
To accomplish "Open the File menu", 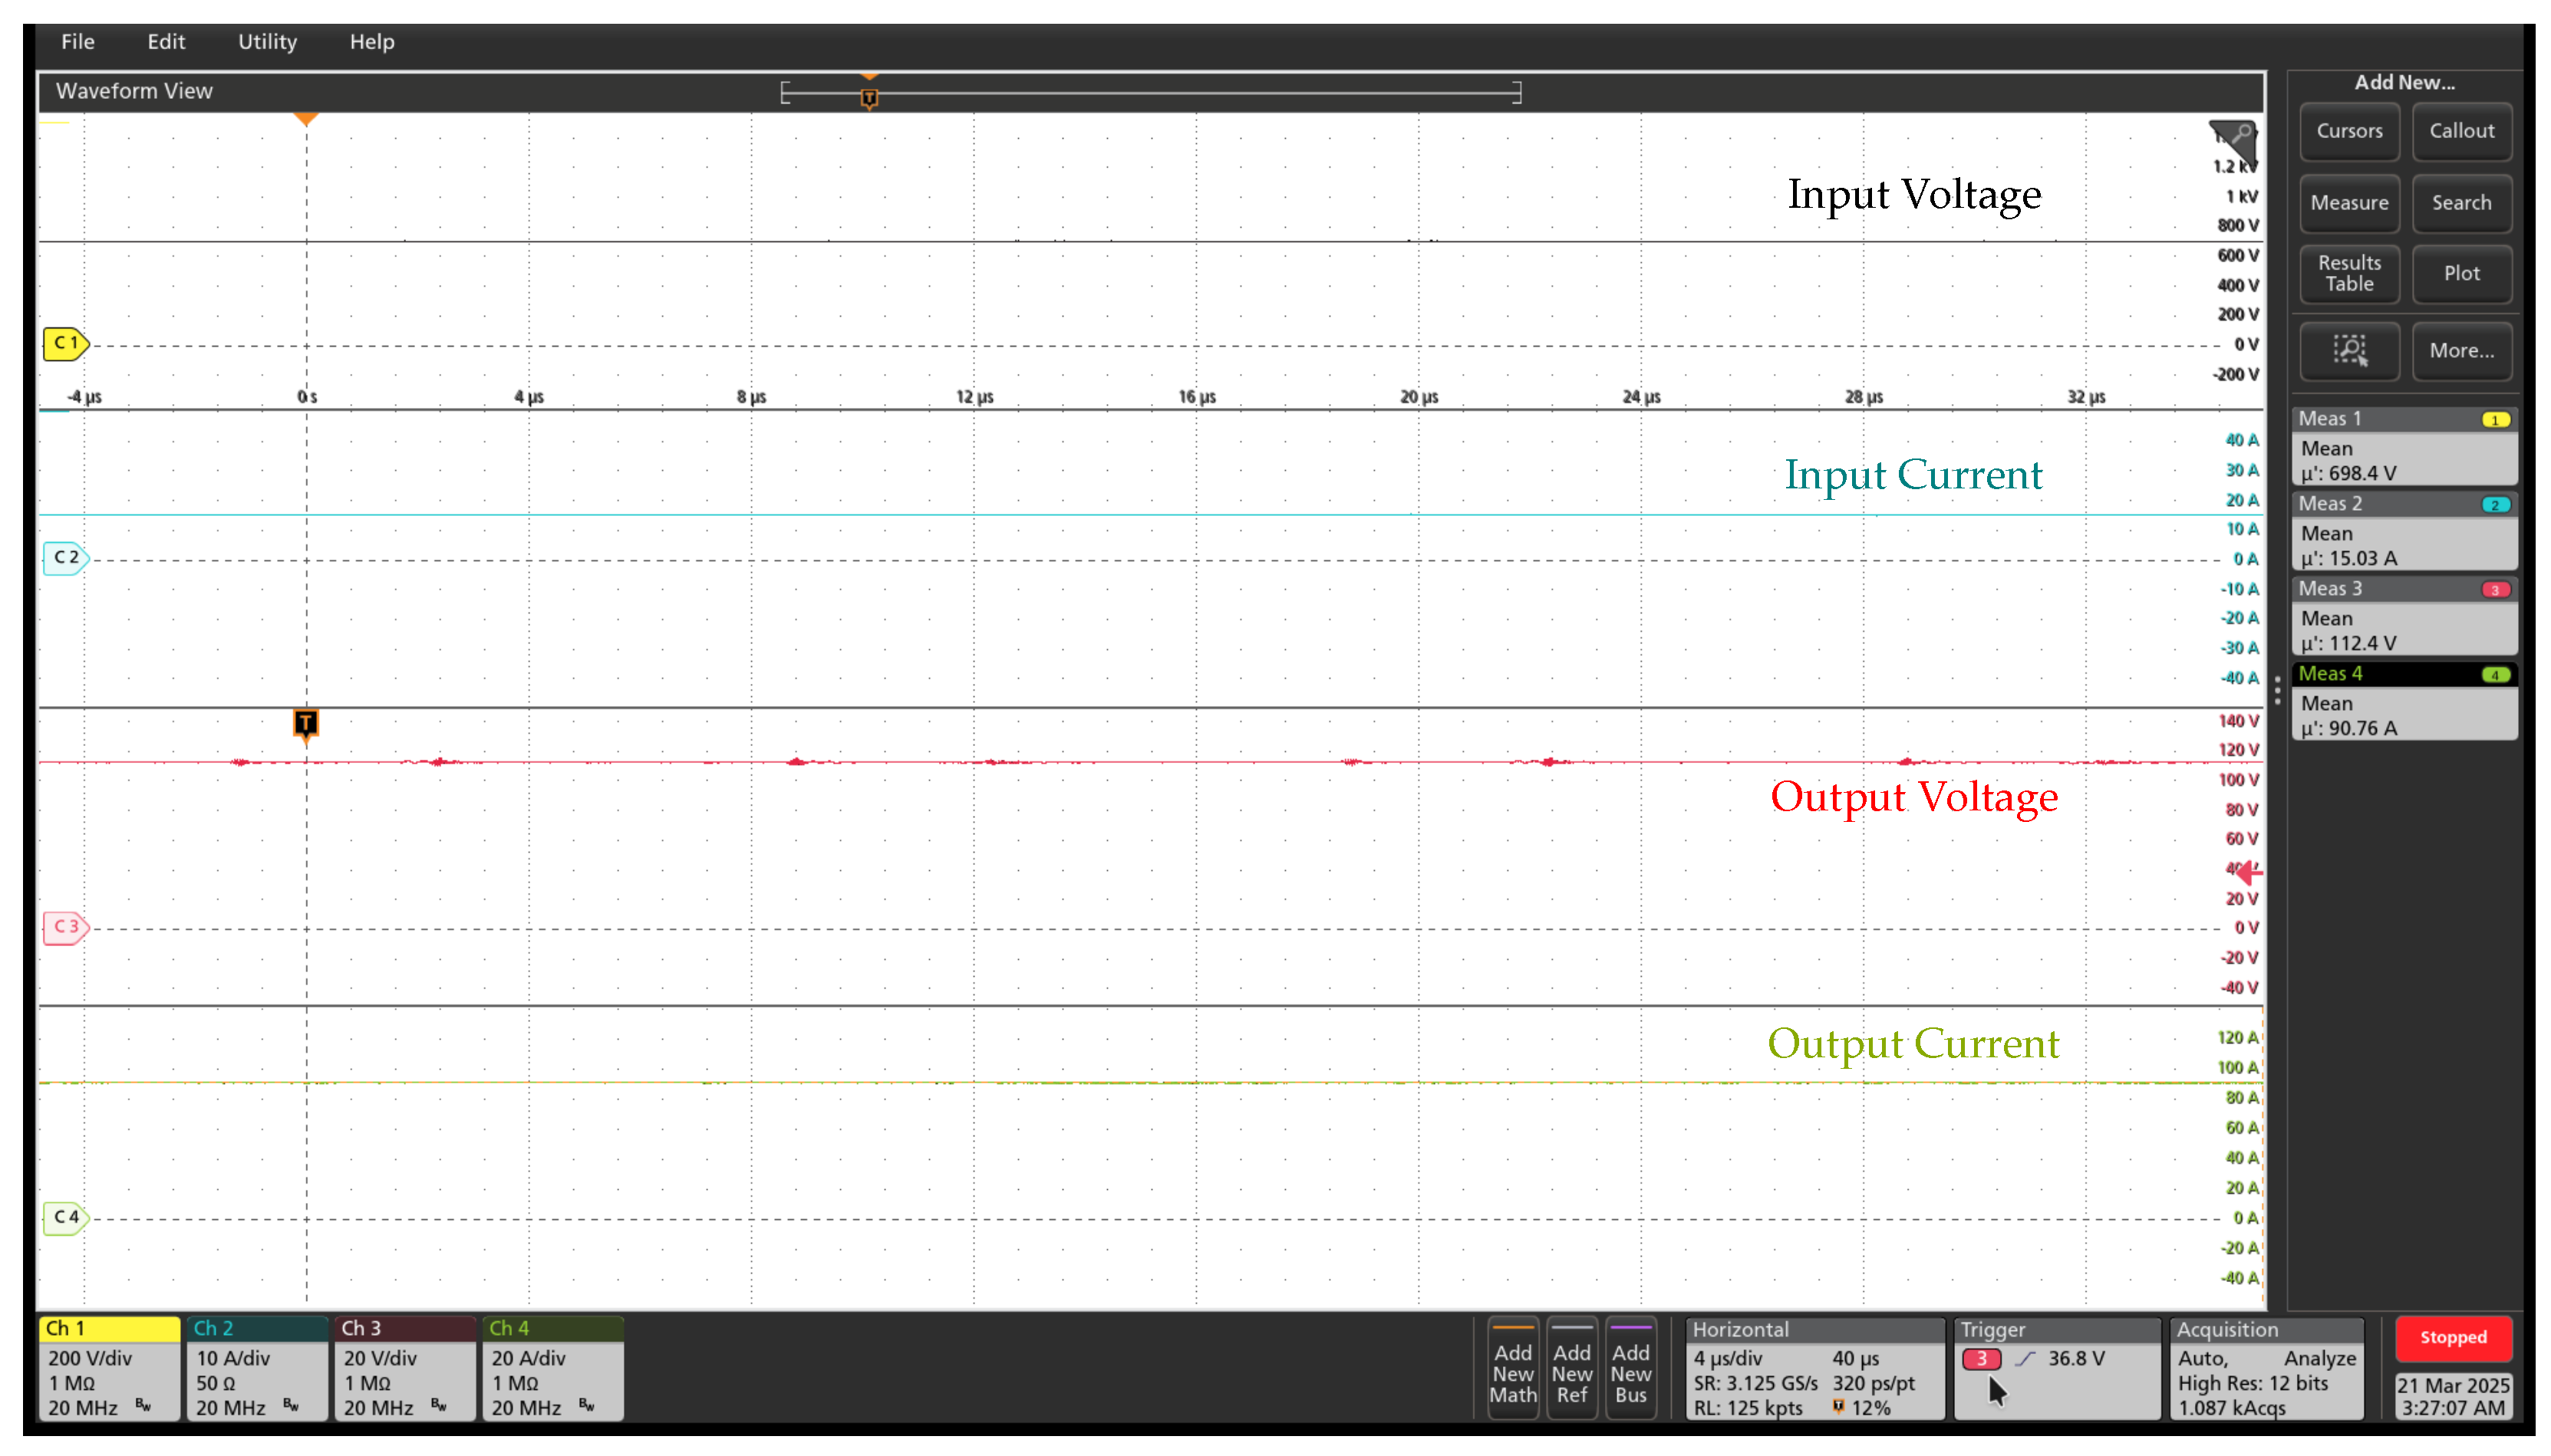I will [x=77, y=42].
